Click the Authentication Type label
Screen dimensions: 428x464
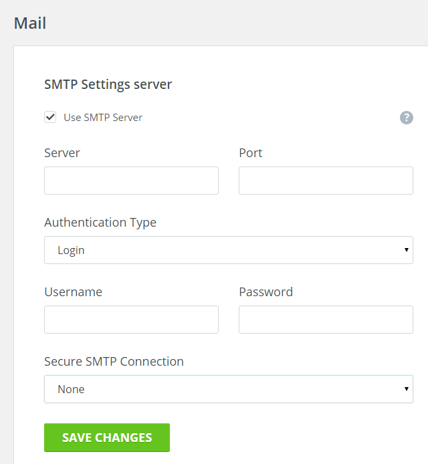tap(100, 223)
